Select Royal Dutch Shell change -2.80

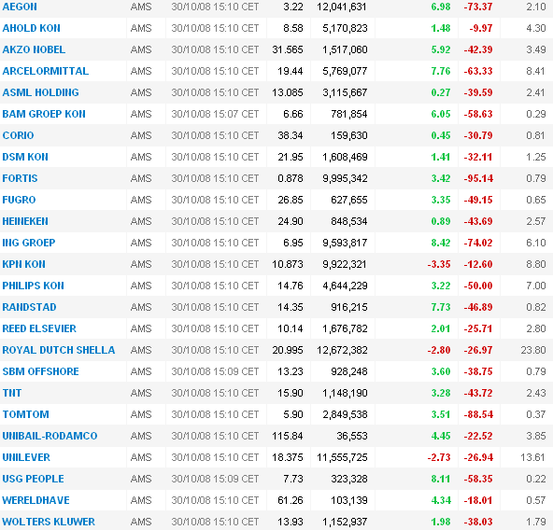[x=439, y=350]
